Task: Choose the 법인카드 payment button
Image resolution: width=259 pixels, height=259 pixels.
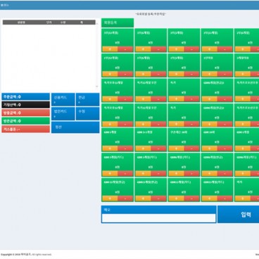Action: [x=63, y=113]
